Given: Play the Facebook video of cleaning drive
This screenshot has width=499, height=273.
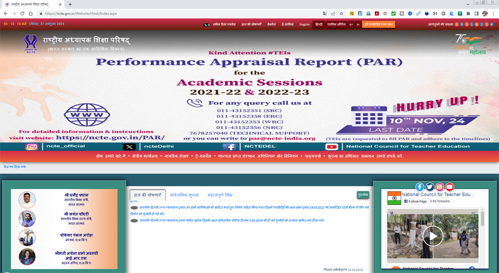Looking at the screenshot, I should point(432,236).
